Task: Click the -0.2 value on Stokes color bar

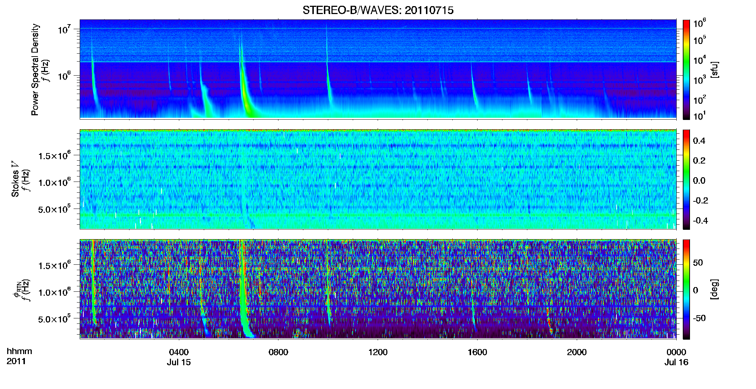Action: pyautogui.click(x=700, y=200)
